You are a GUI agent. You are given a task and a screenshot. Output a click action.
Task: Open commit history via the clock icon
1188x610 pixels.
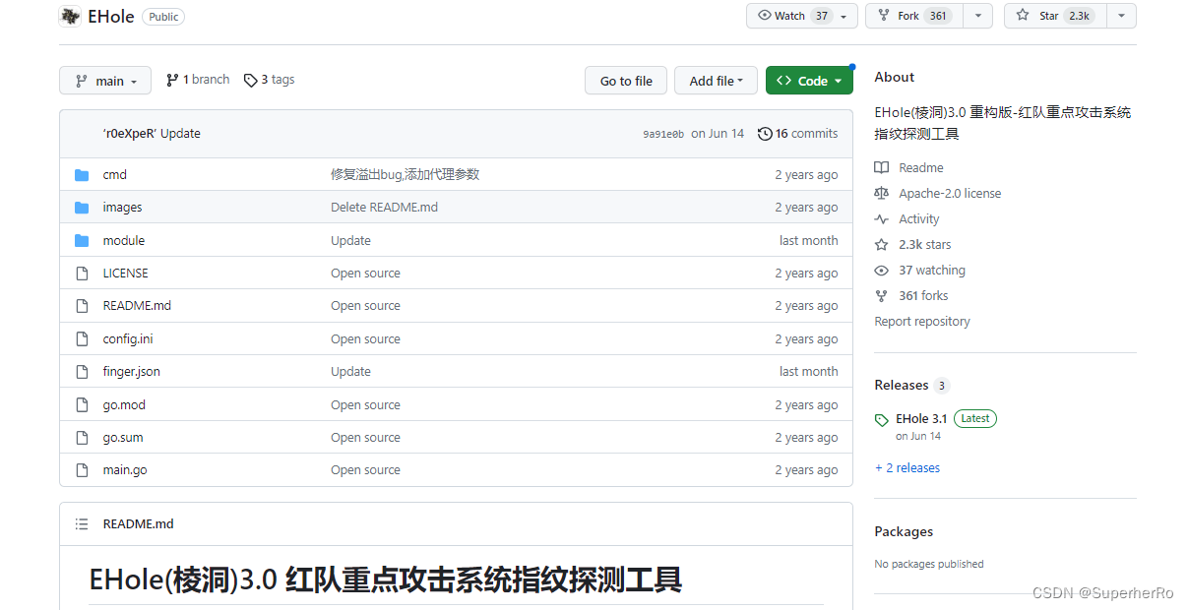[x=765, y=133]
